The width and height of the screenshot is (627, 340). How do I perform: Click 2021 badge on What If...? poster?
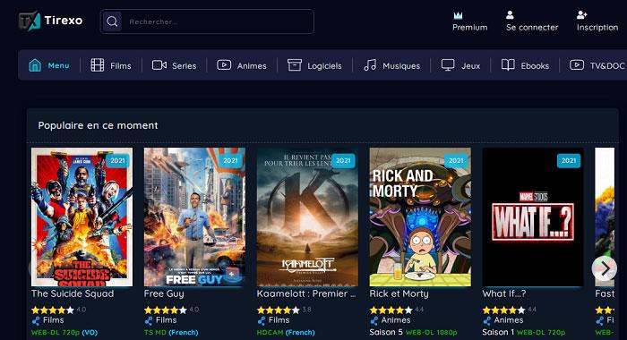click(569, 161)
